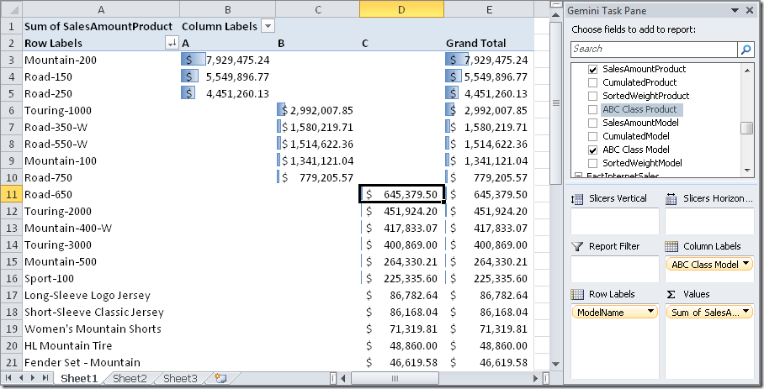Click the worksheet horizontal scrollbar thumb
This screenshot has width=764, height=389.
click(x=395, y=378)
